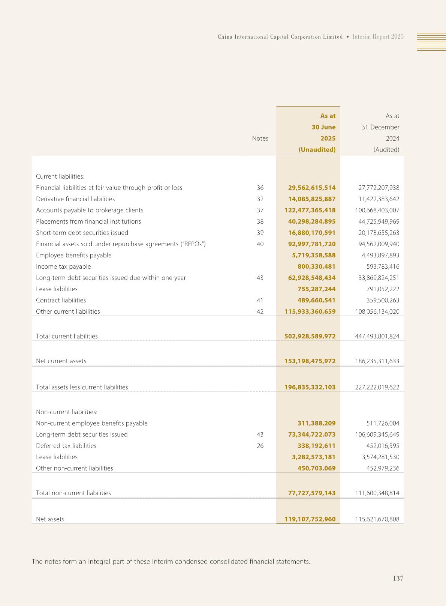Click the "(Audited)" column heading
The width and height of the screenshot is (446, 606).
386,150
